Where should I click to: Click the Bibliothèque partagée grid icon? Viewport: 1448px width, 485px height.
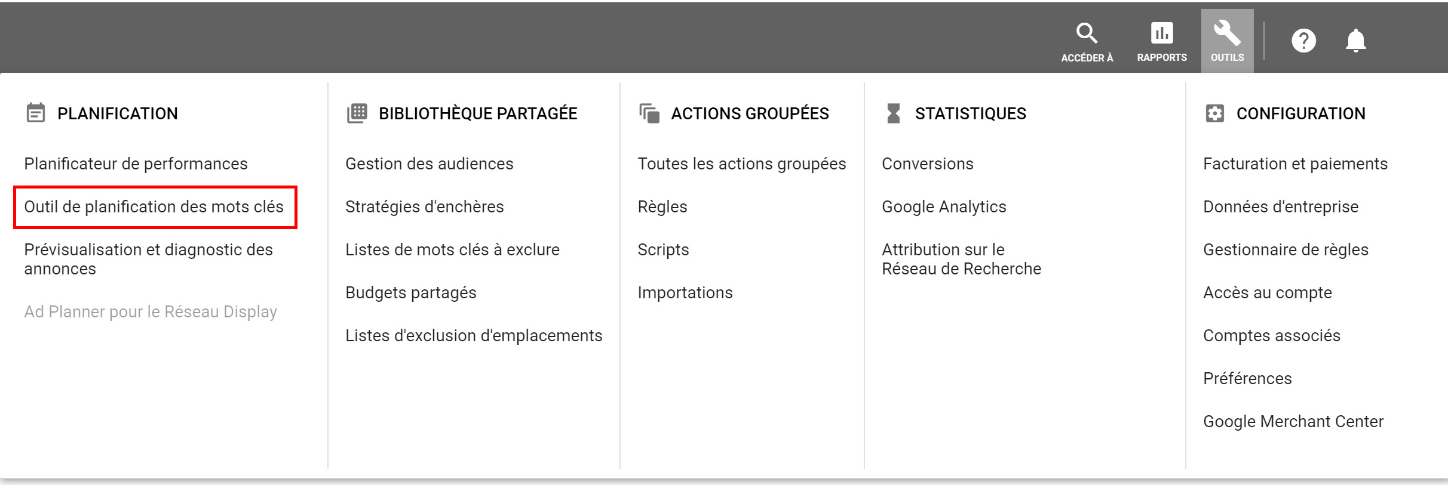click(x=357, y=113)
